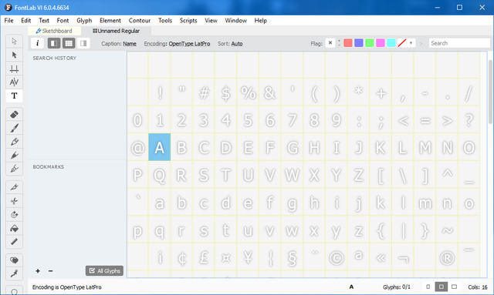The image size is (494, 295).
Task: Select the Metrics tool
Action: point(14,69)
